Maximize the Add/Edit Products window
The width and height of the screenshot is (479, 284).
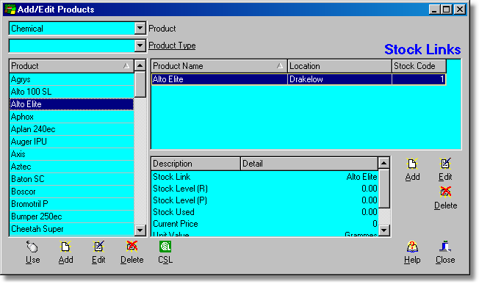pos(447,10)
